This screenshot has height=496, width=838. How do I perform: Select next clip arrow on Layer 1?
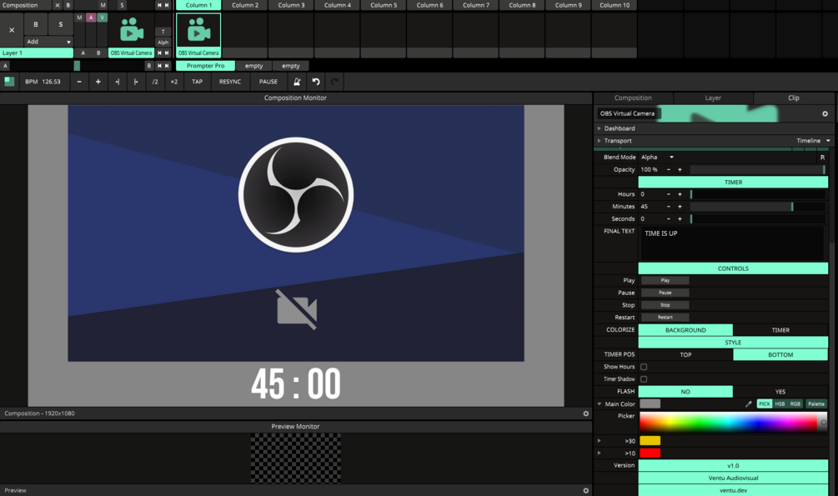[x=167, y=53]
